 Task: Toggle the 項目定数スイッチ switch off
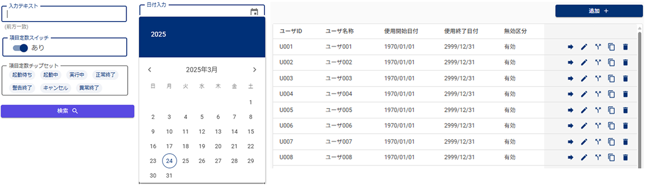pyautogui.click(x=21, y=48)
